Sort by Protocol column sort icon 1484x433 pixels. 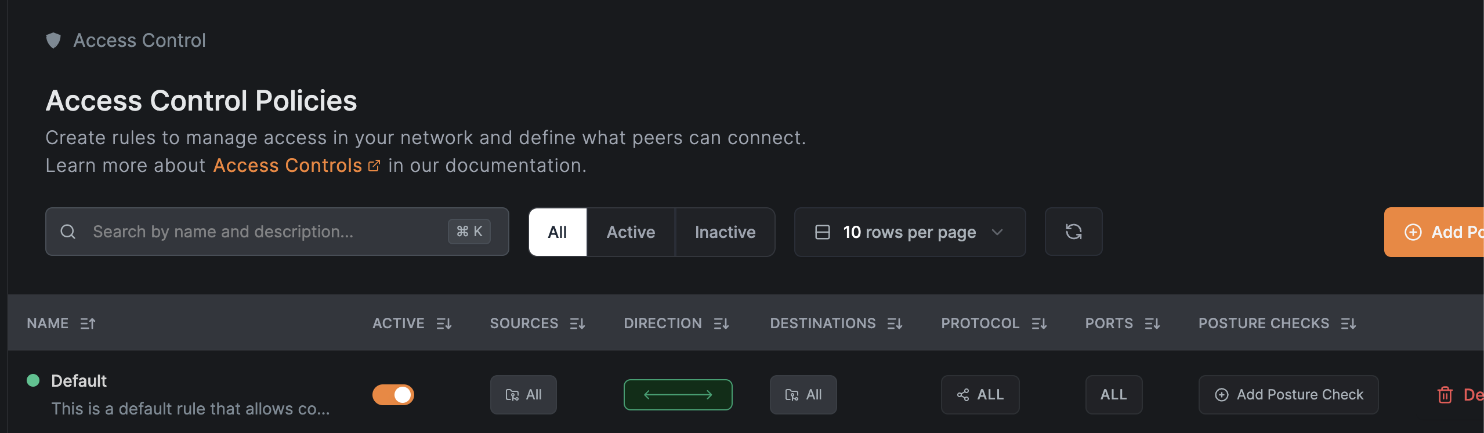[x=1039, y=324]
